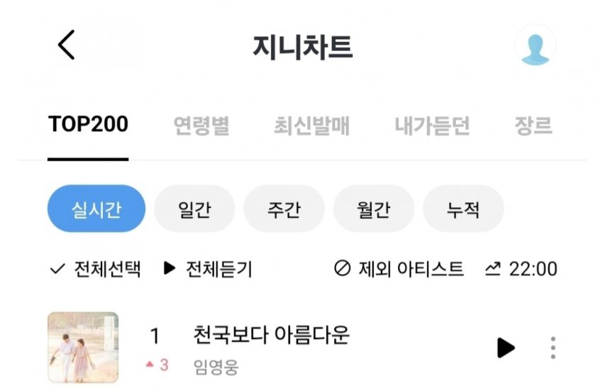
Task: Play the song 천국보다 아름다운
Action: click(505, 348)
